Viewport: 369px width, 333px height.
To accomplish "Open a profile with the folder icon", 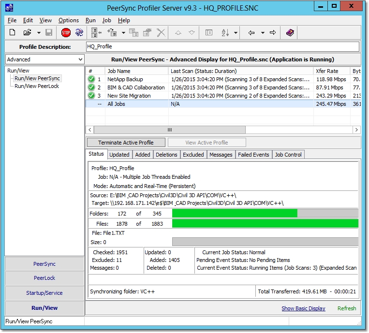I will [27, 32].
